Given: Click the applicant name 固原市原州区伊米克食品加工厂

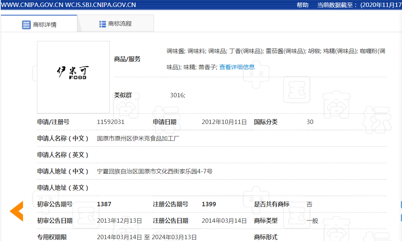Looking at the screenshot, I should (138, 139).
